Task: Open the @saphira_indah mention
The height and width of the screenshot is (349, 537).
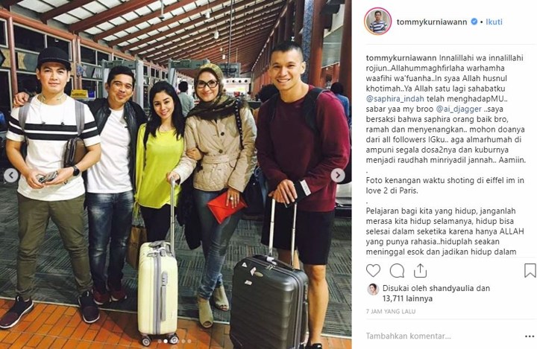Action: (x=395, y=99)
